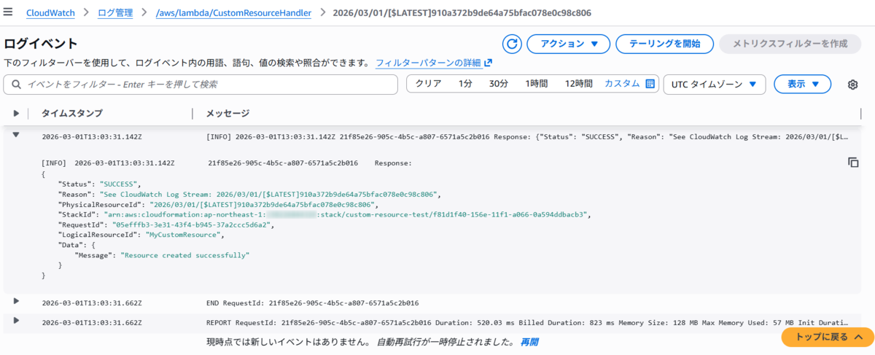The height and width of the screenshot is (355, 875).
Task: Open /aws/lambda/CustomResourceHandler log group link
Action: pos(233,12)
